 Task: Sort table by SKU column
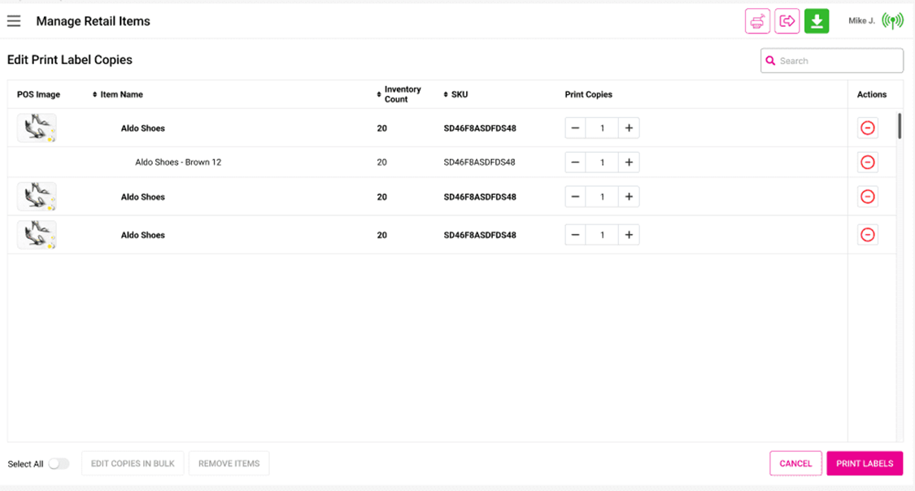click(459, 94)
